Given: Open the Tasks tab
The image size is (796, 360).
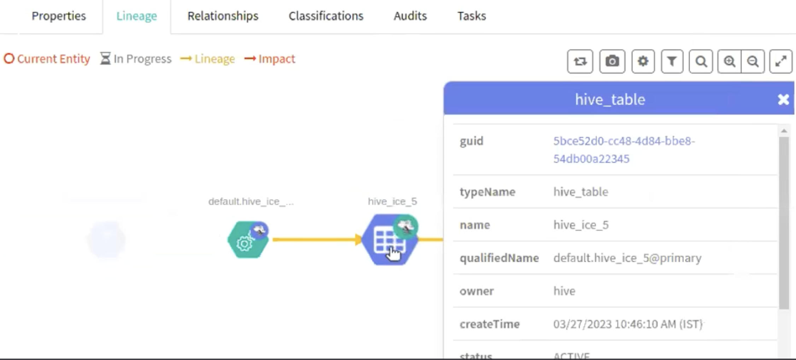Looking at the screenshot, I should click(472, 16).
